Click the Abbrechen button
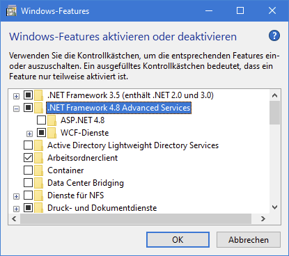The height and width of the screenshot is (256, 289). pos(249,240)
